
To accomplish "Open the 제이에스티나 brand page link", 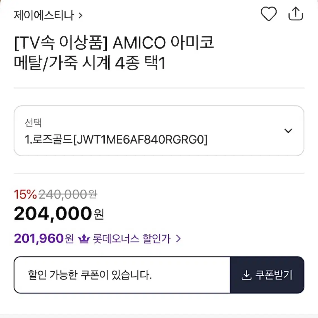I will (48, 15).
